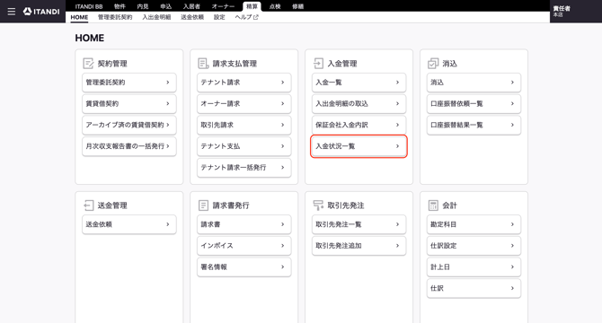Go to テナント請求
This screenshot has height=323, width=602.
pos(244,83)
